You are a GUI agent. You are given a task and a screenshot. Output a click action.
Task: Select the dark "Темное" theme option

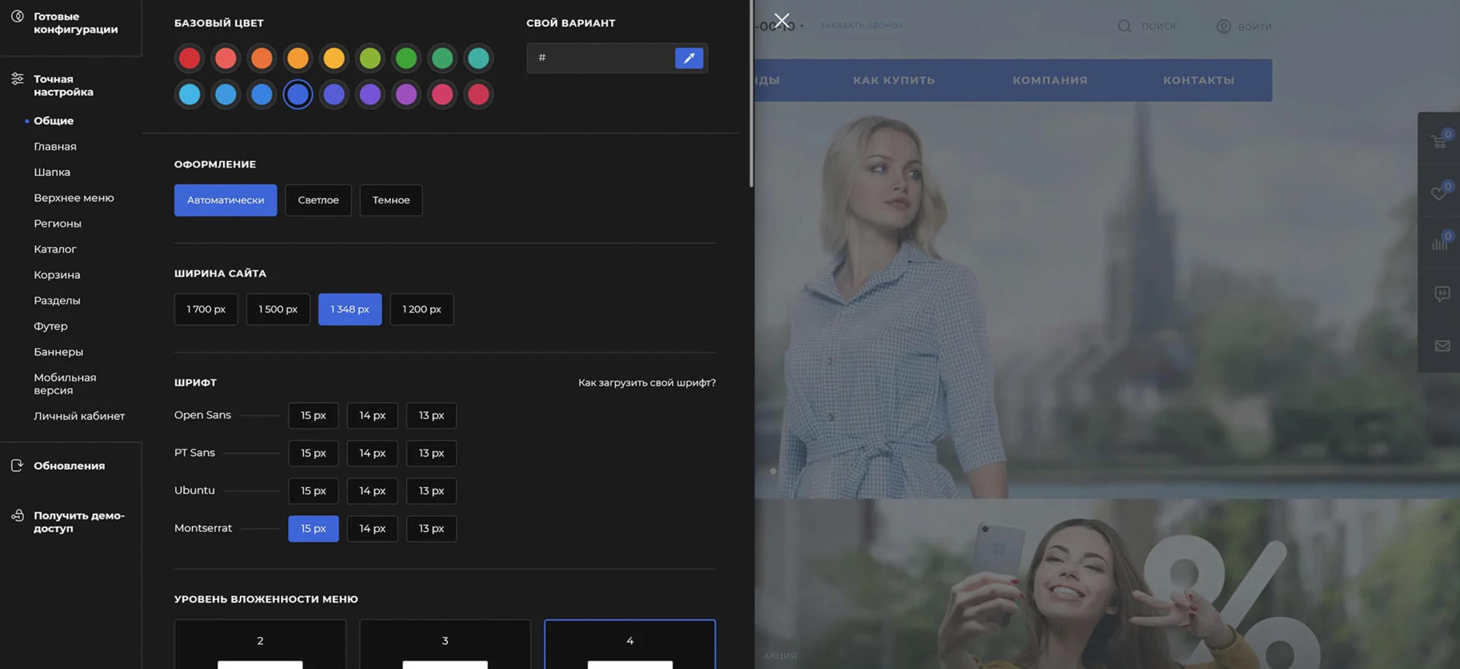point(391,200)
